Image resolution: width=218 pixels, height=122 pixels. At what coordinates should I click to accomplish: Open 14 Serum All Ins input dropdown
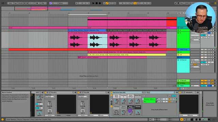coord(195,60)
